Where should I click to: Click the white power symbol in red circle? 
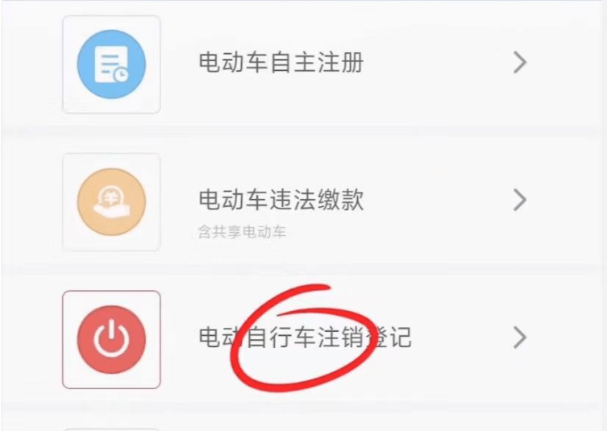click(111, 338)
